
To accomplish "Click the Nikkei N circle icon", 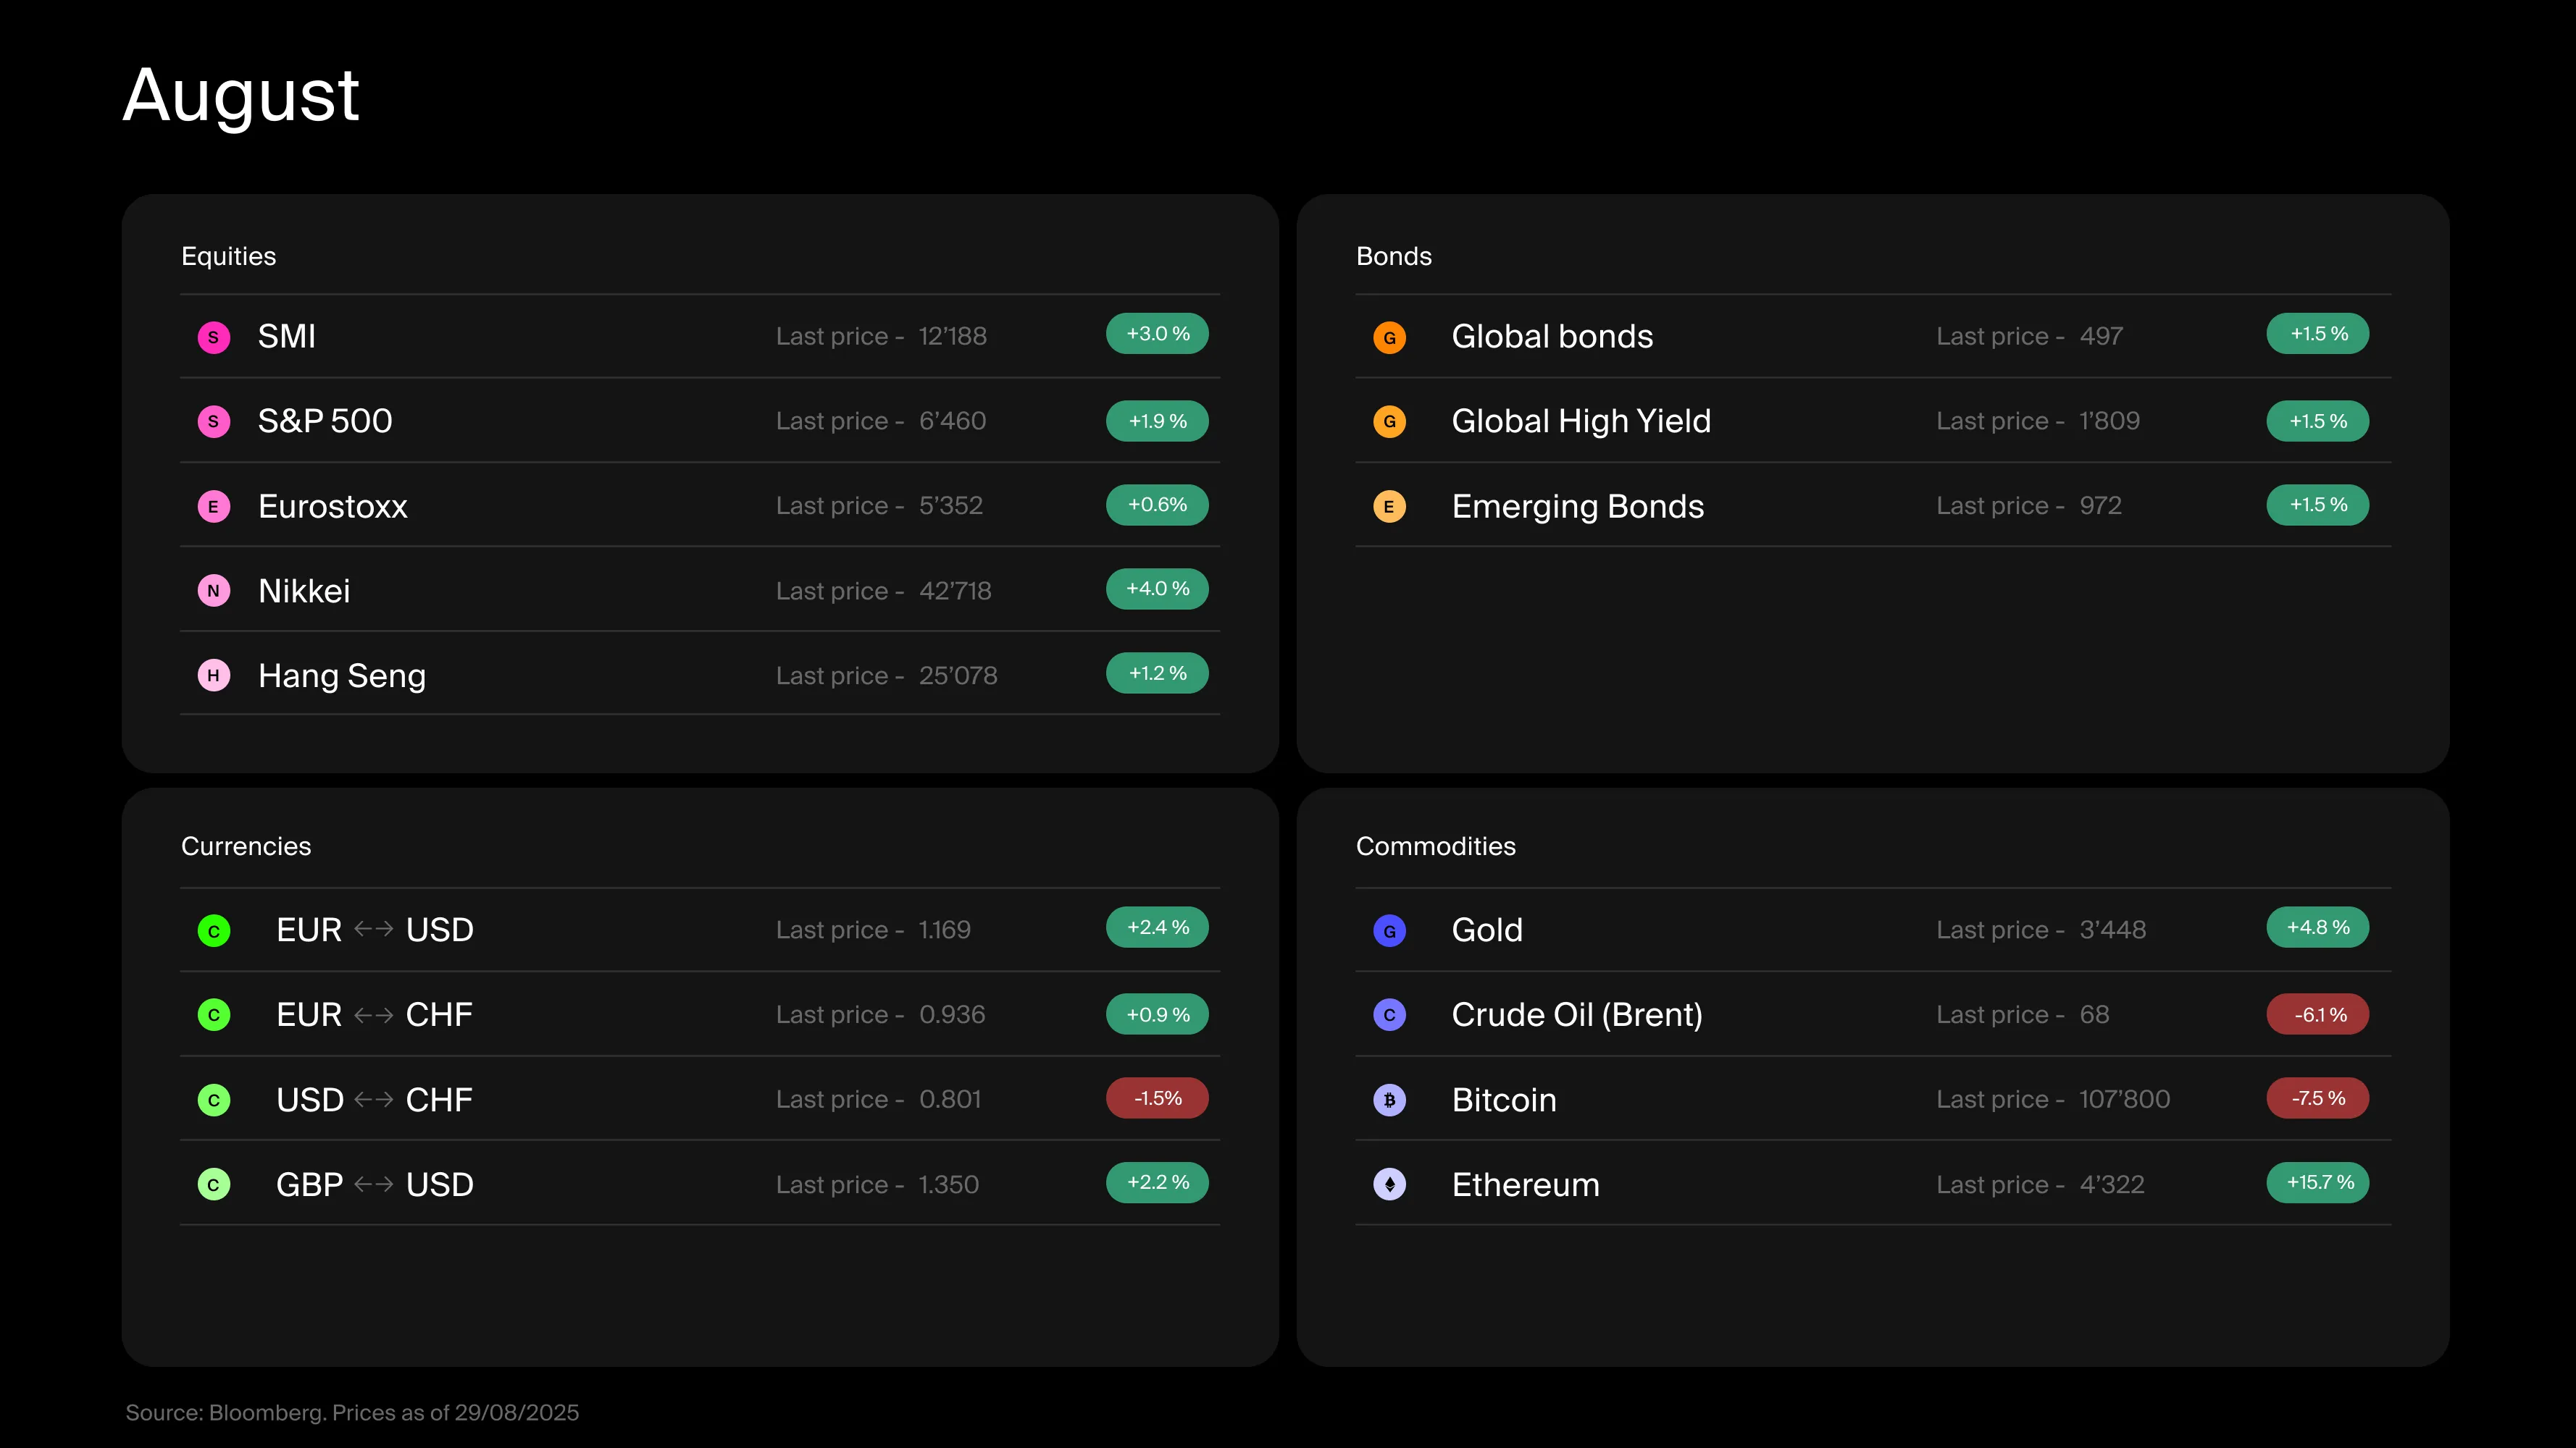I will pyautogui.click(x=213, y=591).
